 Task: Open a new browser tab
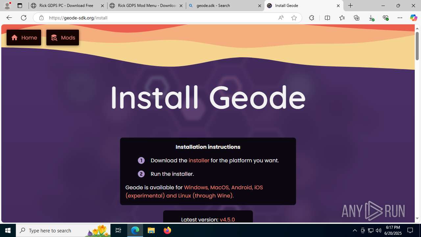[x=351, y=6]
